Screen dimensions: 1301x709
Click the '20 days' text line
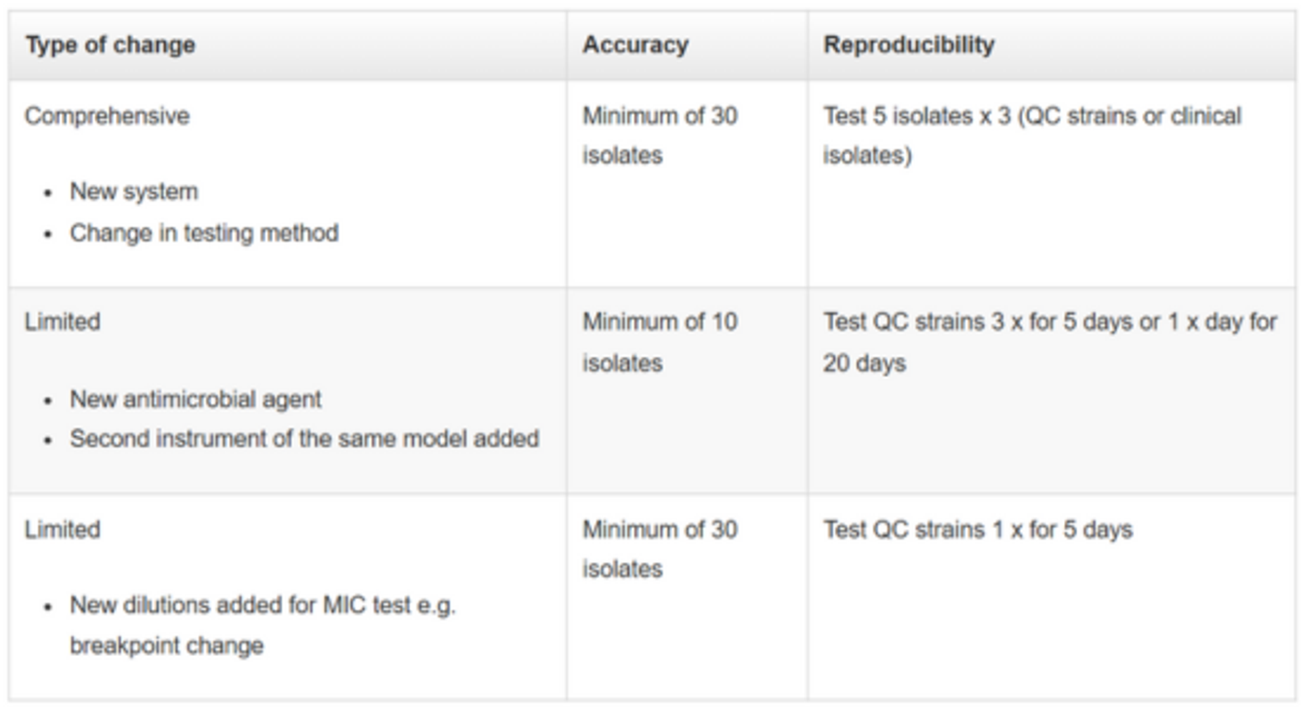(864, 364)
